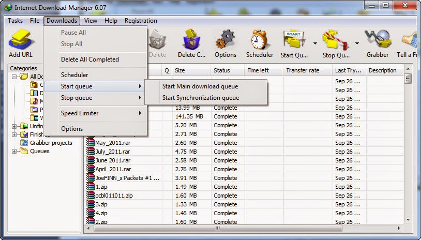Select the Finished folder icon in Categories
This screenshot has height=240, width=421.
coord(24,134)
